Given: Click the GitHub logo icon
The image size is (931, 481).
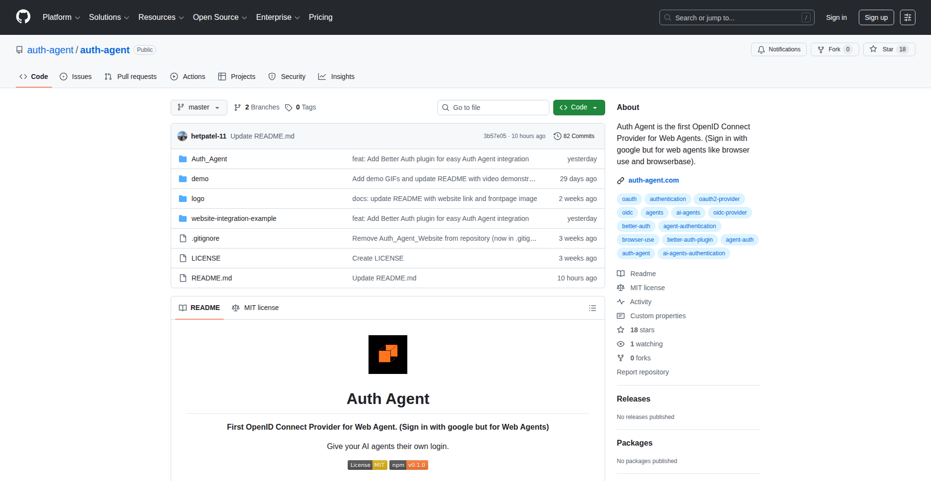Looking at the screenshot, I should coord(23,17).
